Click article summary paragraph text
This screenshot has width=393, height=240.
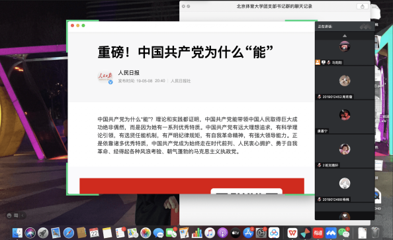tap(197, 135)
